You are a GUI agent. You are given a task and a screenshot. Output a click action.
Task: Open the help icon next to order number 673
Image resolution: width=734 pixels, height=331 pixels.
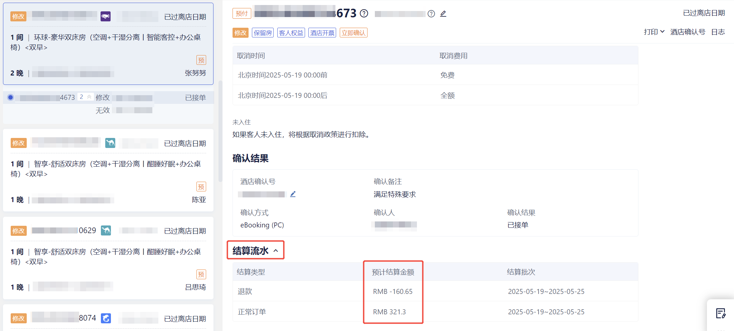[x=364, y=13]
